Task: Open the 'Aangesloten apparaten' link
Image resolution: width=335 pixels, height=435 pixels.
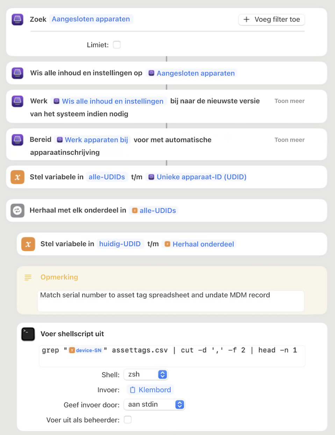Action: pos(91,19)
